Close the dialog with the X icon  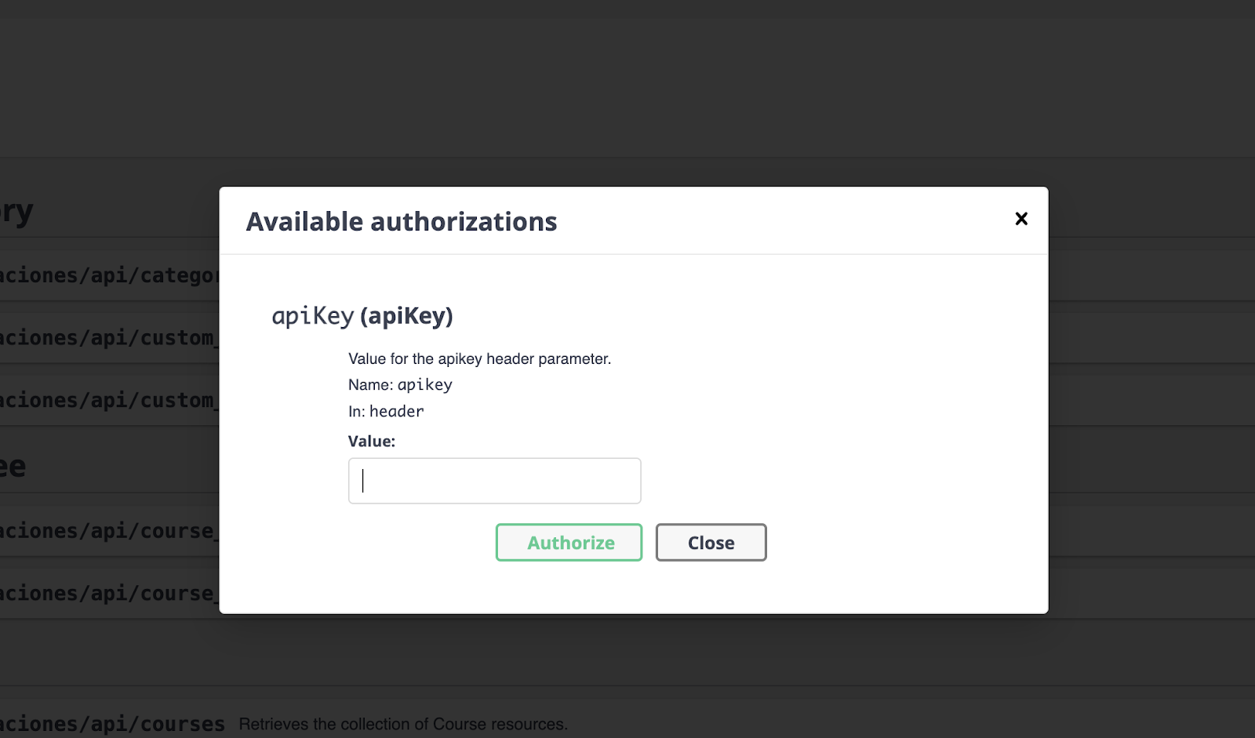pos(1020,219)
